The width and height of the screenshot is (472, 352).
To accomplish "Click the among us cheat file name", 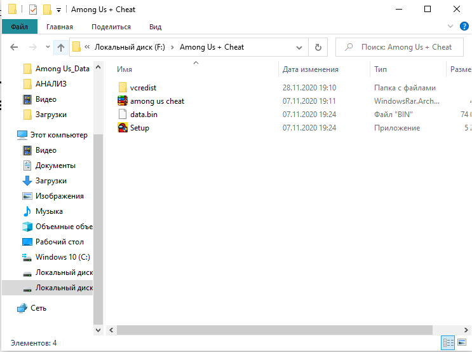I will 157,101.
